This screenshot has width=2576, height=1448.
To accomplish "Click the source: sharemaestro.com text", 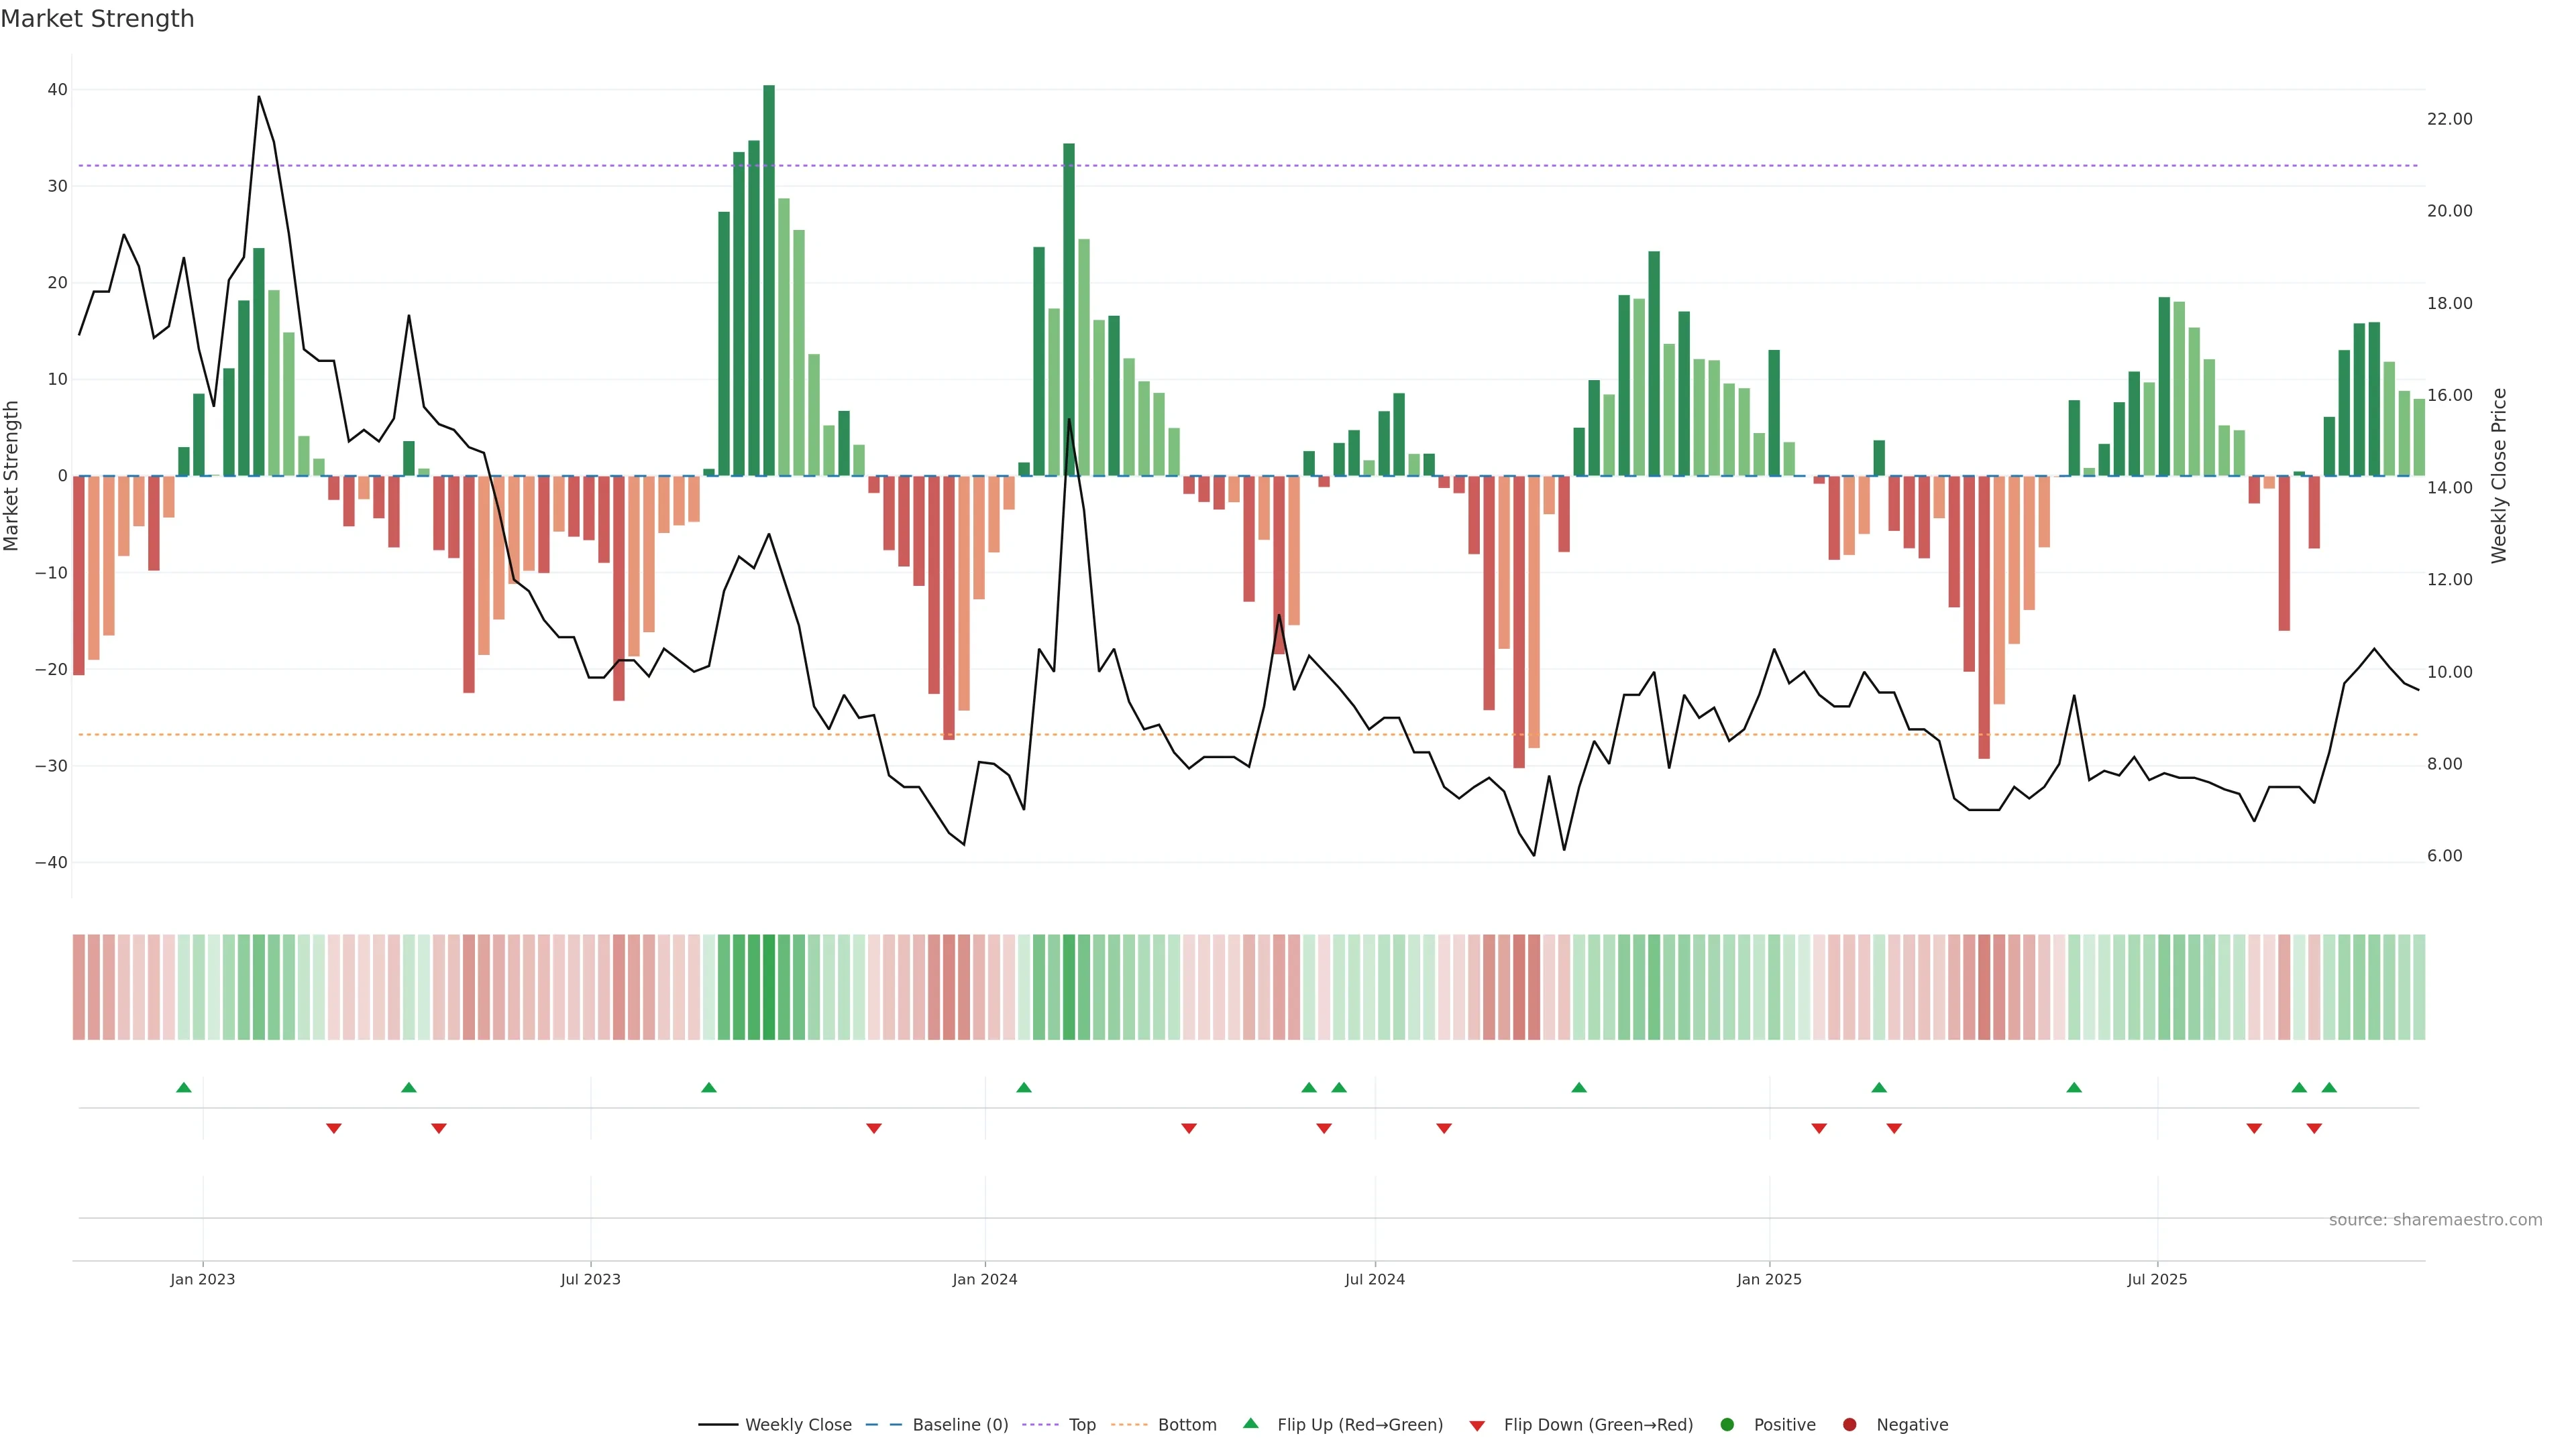I will (x=2435, y=1220).
